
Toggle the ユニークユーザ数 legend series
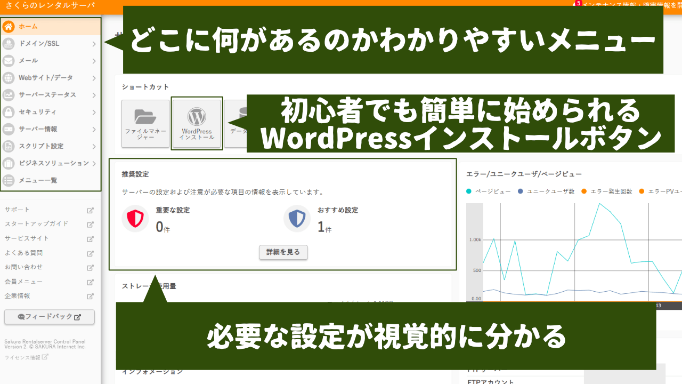coord(546,191)
